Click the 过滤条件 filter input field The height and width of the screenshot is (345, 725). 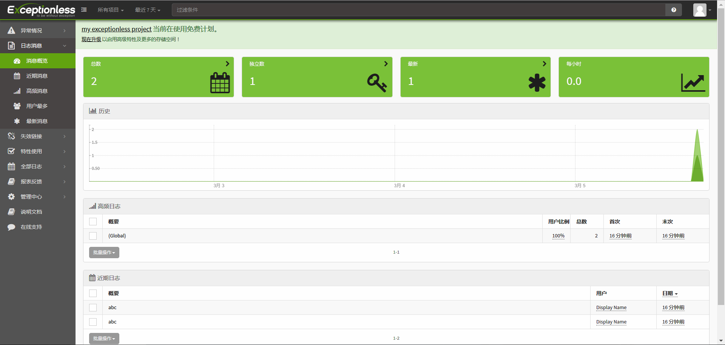(418, 10)
